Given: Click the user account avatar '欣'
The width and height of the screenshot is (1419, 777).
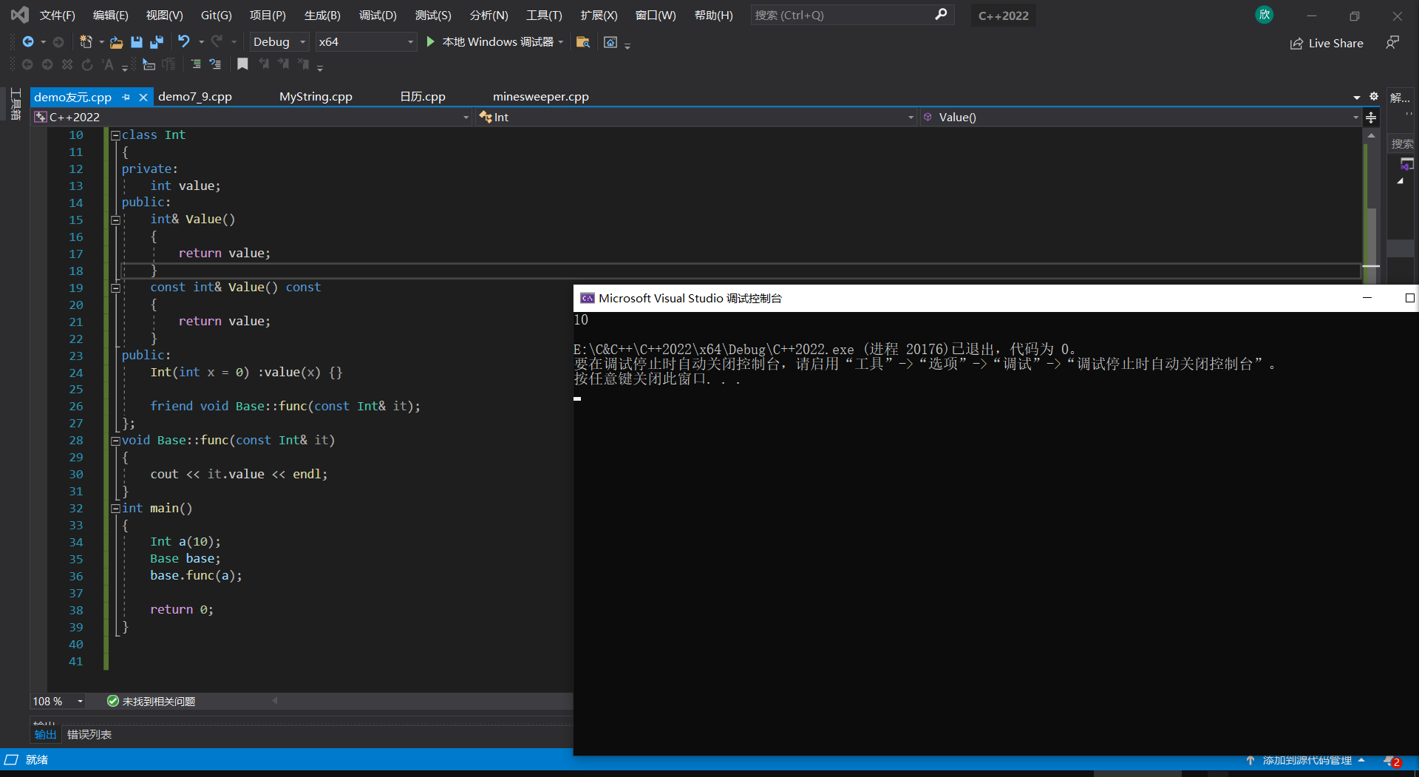Looking at the screenshot, I should (x=1265, y=15).
